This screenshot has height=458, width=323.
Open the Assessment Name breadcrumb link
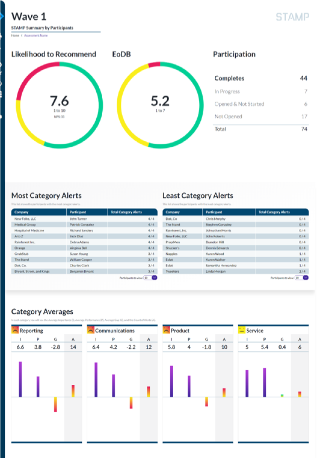tap(36, 35)
